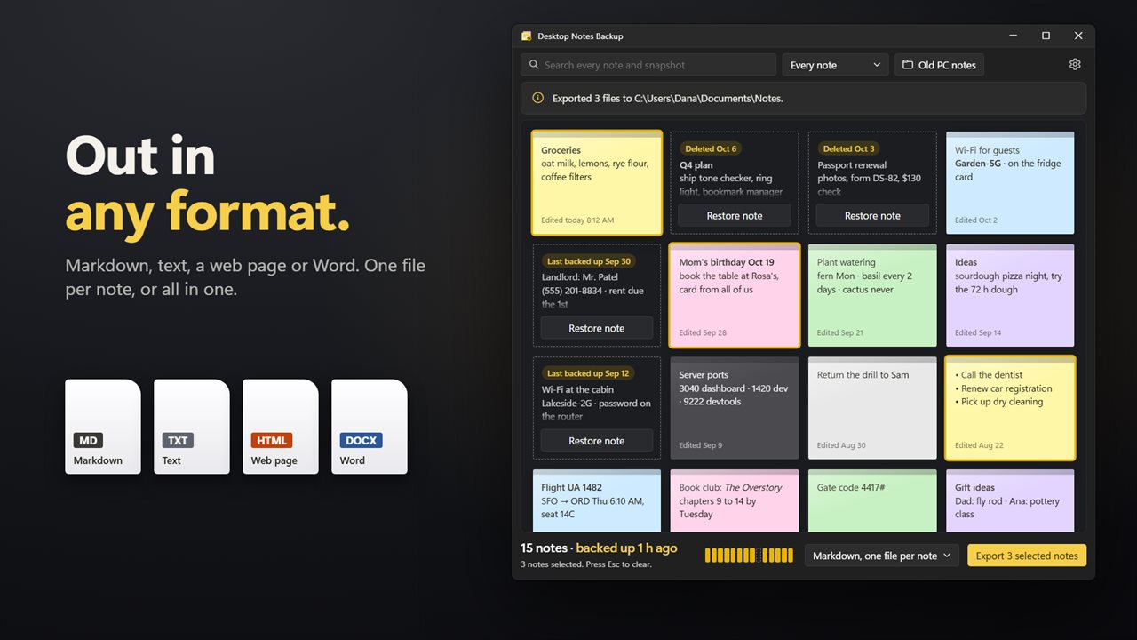The width and height of the screenshot is (1137, 640).
Task: Click the Deleted Oct 6 badge
Action: point(711,148)
